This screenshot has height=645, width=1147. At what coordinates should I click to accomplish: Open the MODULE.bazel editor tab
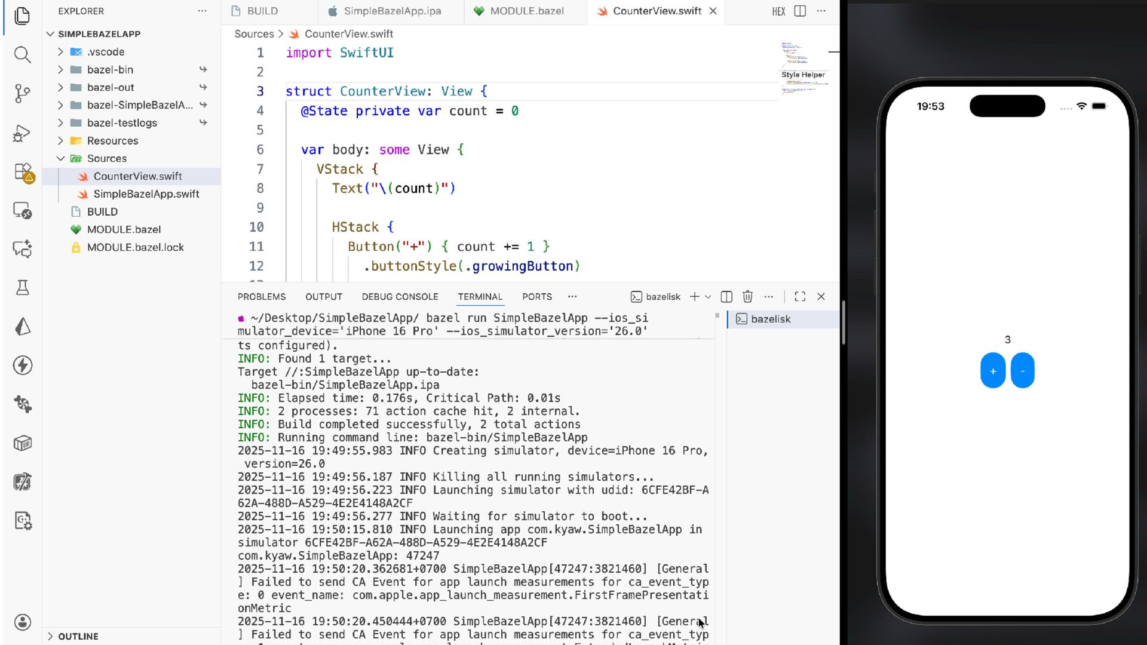[526, 11]
